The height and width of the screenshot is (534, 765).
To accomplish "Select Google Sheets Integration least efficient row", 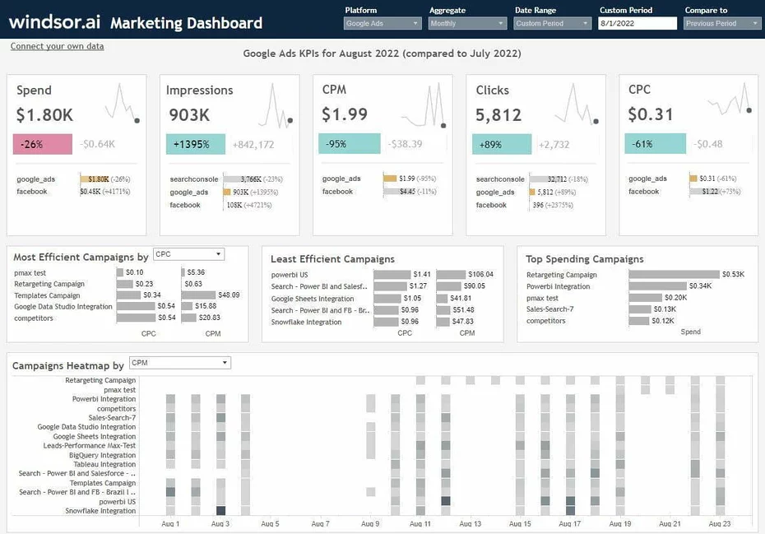I will point(313,299).
